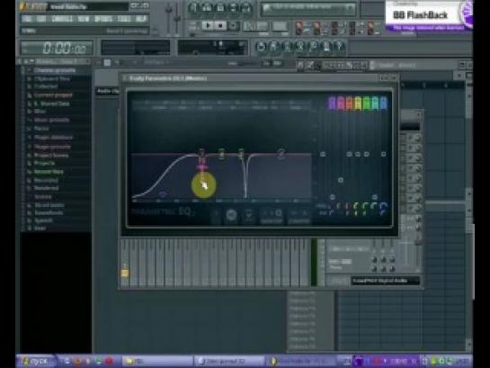Expand Current project in browser
The height and width of the screenshot is (368, 490).
[53, 94]
